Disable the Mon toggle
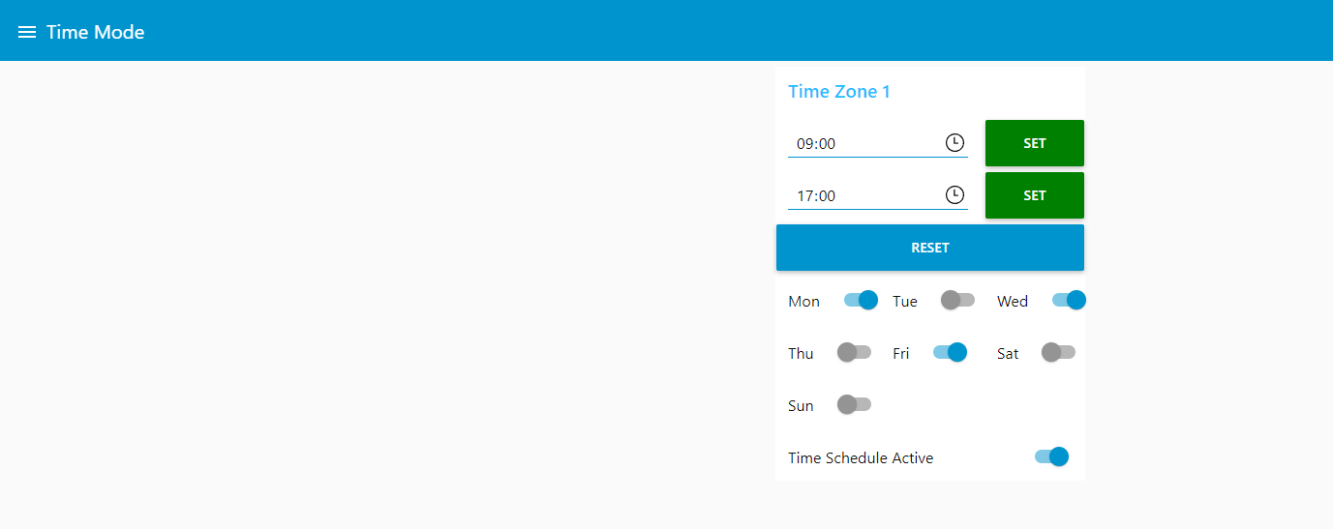The width and height of the screenshot is (1333, 529). tap(861, 300)
